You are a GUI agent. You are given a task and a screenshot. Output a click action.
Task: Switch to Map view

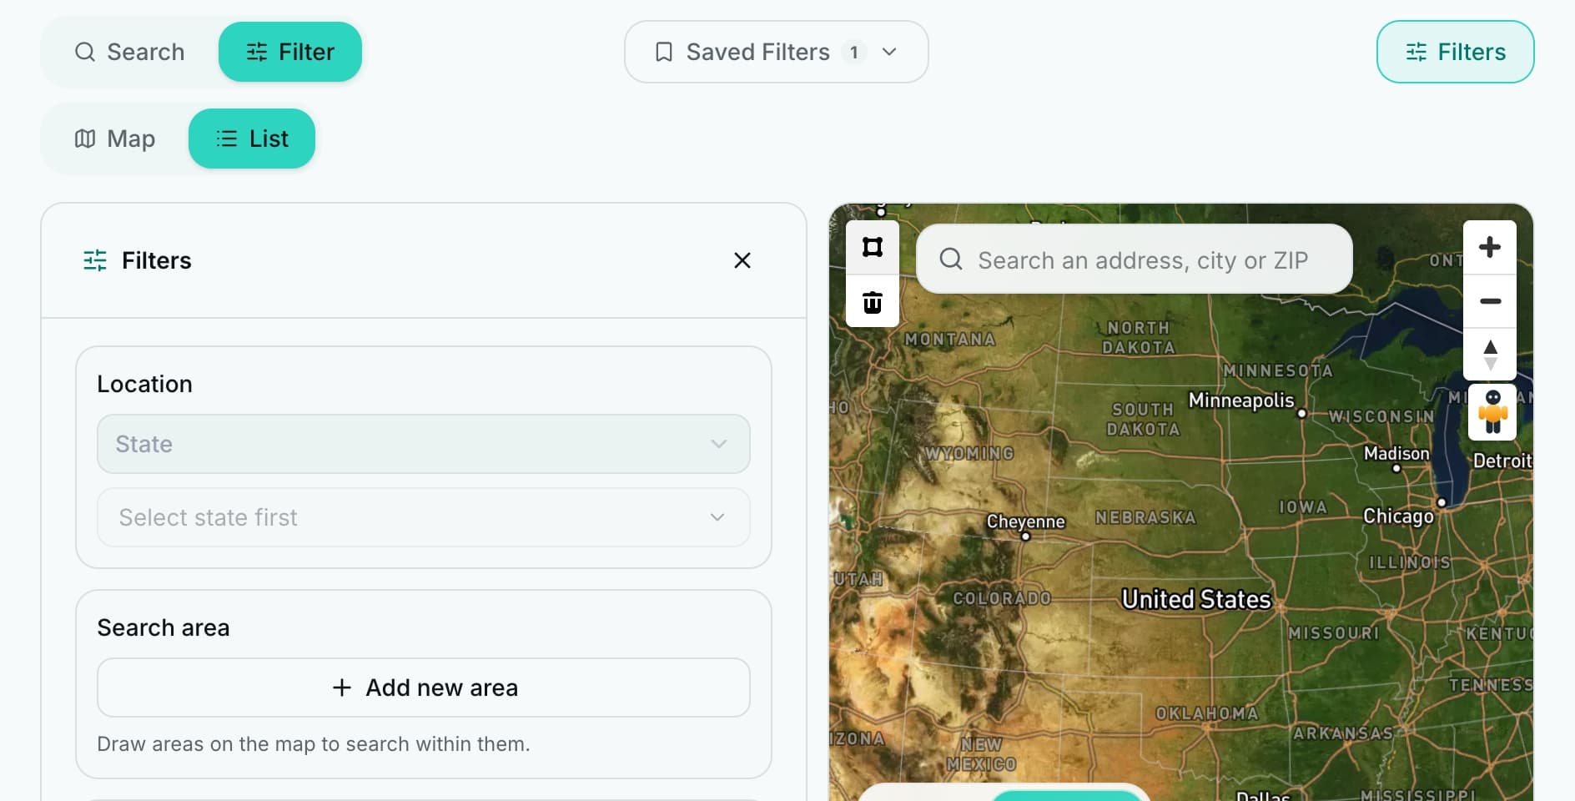point(115,139)
